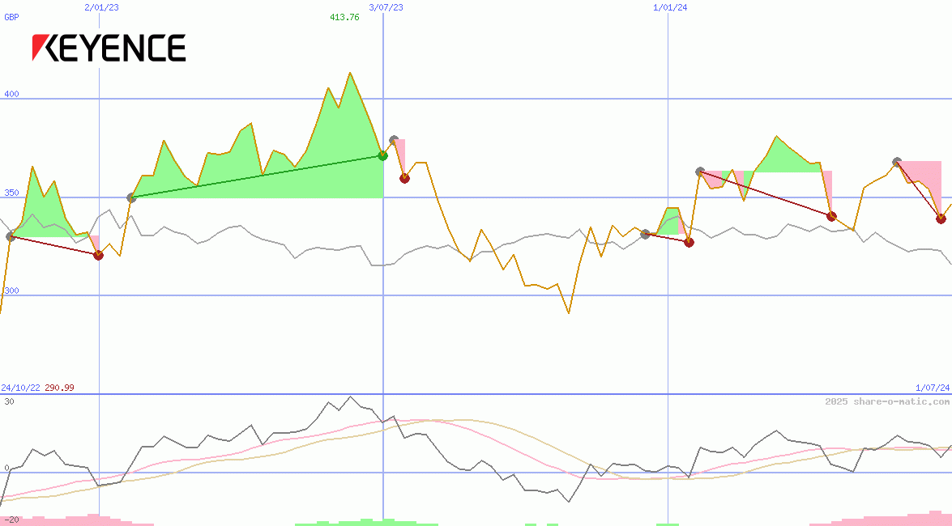Click the red marker dot on the 2/01/23 line
Image resolution: width=952 pixels, height=526 pixels.
pos(99,256)
